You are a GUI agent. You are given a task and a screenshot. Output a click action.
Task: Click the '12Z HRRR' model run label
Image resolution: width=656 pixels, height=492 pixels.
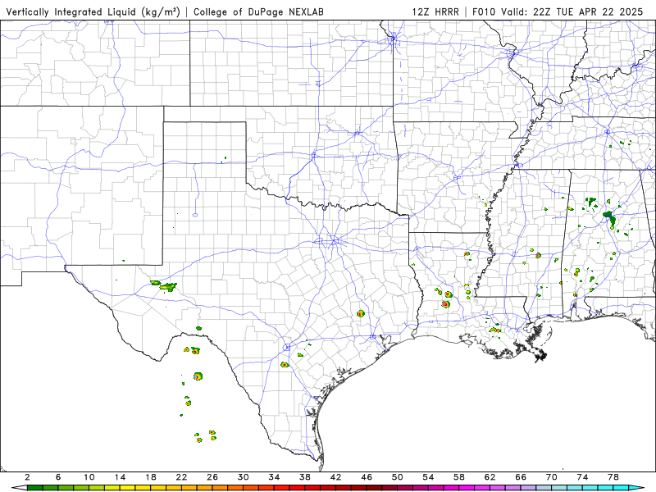click(435, 12)
